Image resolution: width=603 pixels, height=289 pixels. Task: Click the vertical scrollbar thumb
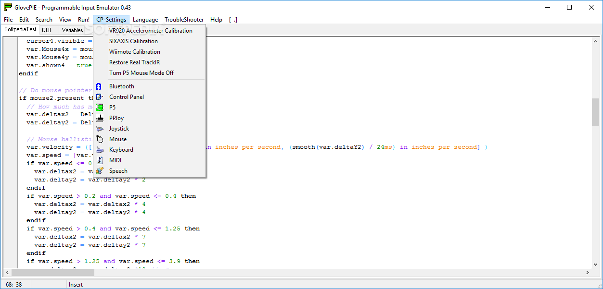pos(596,112)
